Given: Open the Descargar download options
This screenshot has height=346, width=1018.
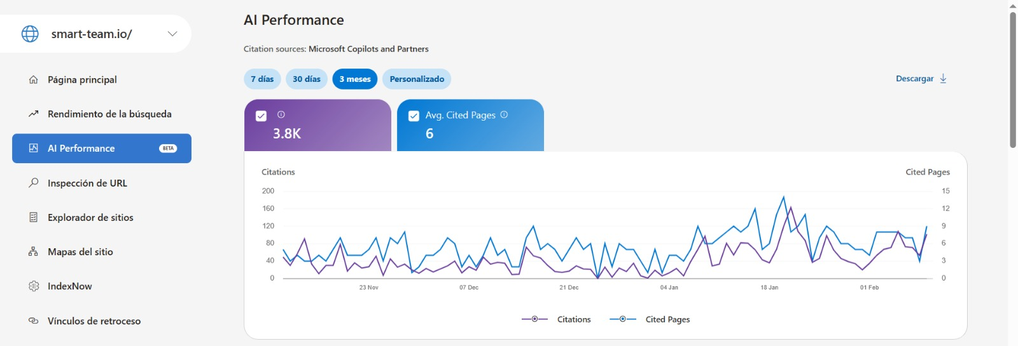Looking at the screenshot, I should click(921, 79).
